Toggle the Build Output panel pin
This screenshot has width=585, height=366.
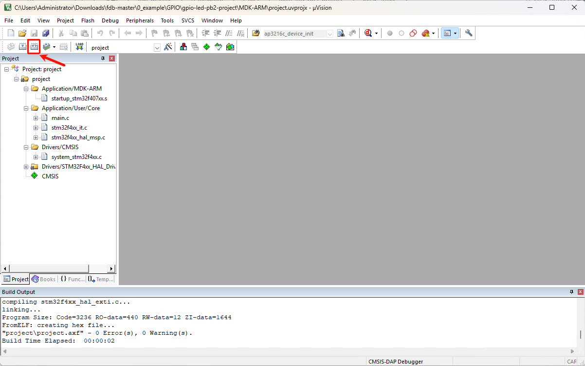pyautogui.click(x=571, y=292)
